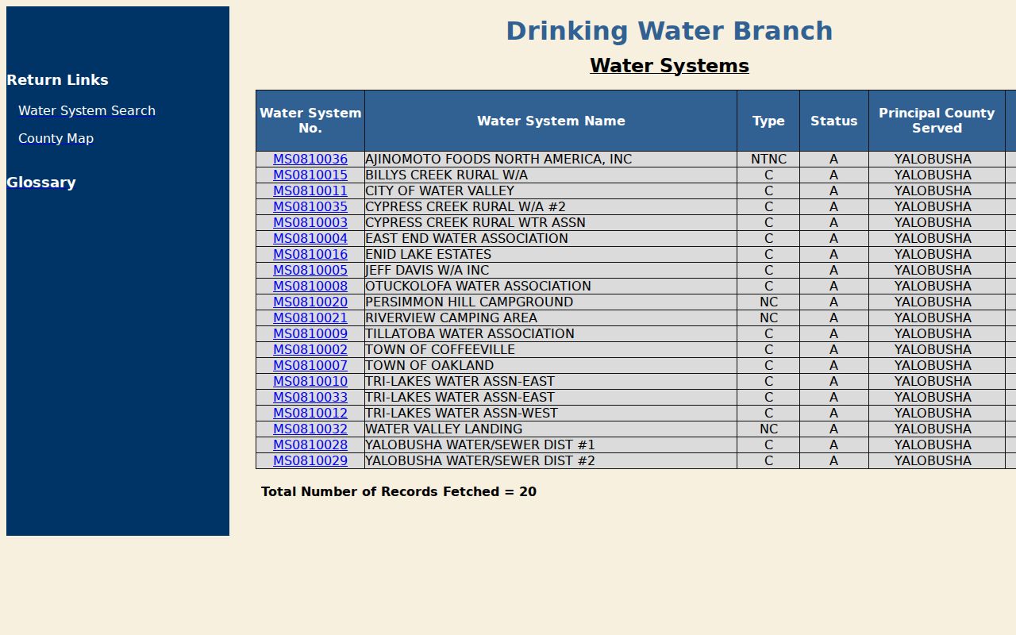View the MS0810028 record
The image size is (1016, 635).
coord(310,444)
